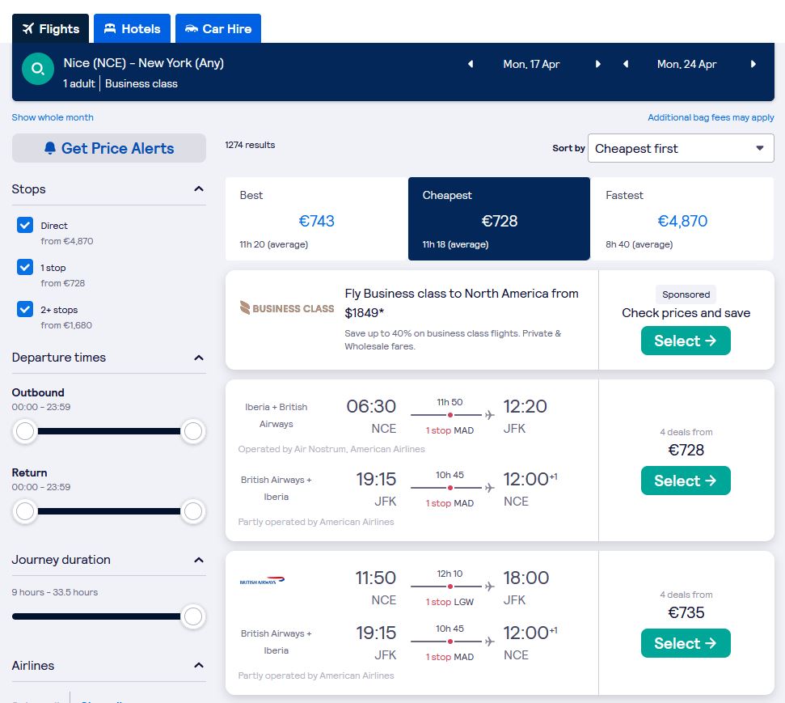This screenshot has height=703, width=785.
Task: Switch to the Hotels tab
Action: pos(132,28)
